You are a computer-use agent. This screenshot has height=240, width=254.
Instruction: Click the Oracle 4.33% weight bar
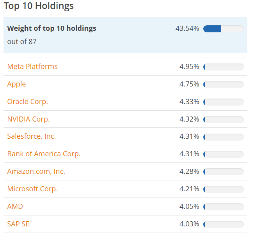click(223, 102)
